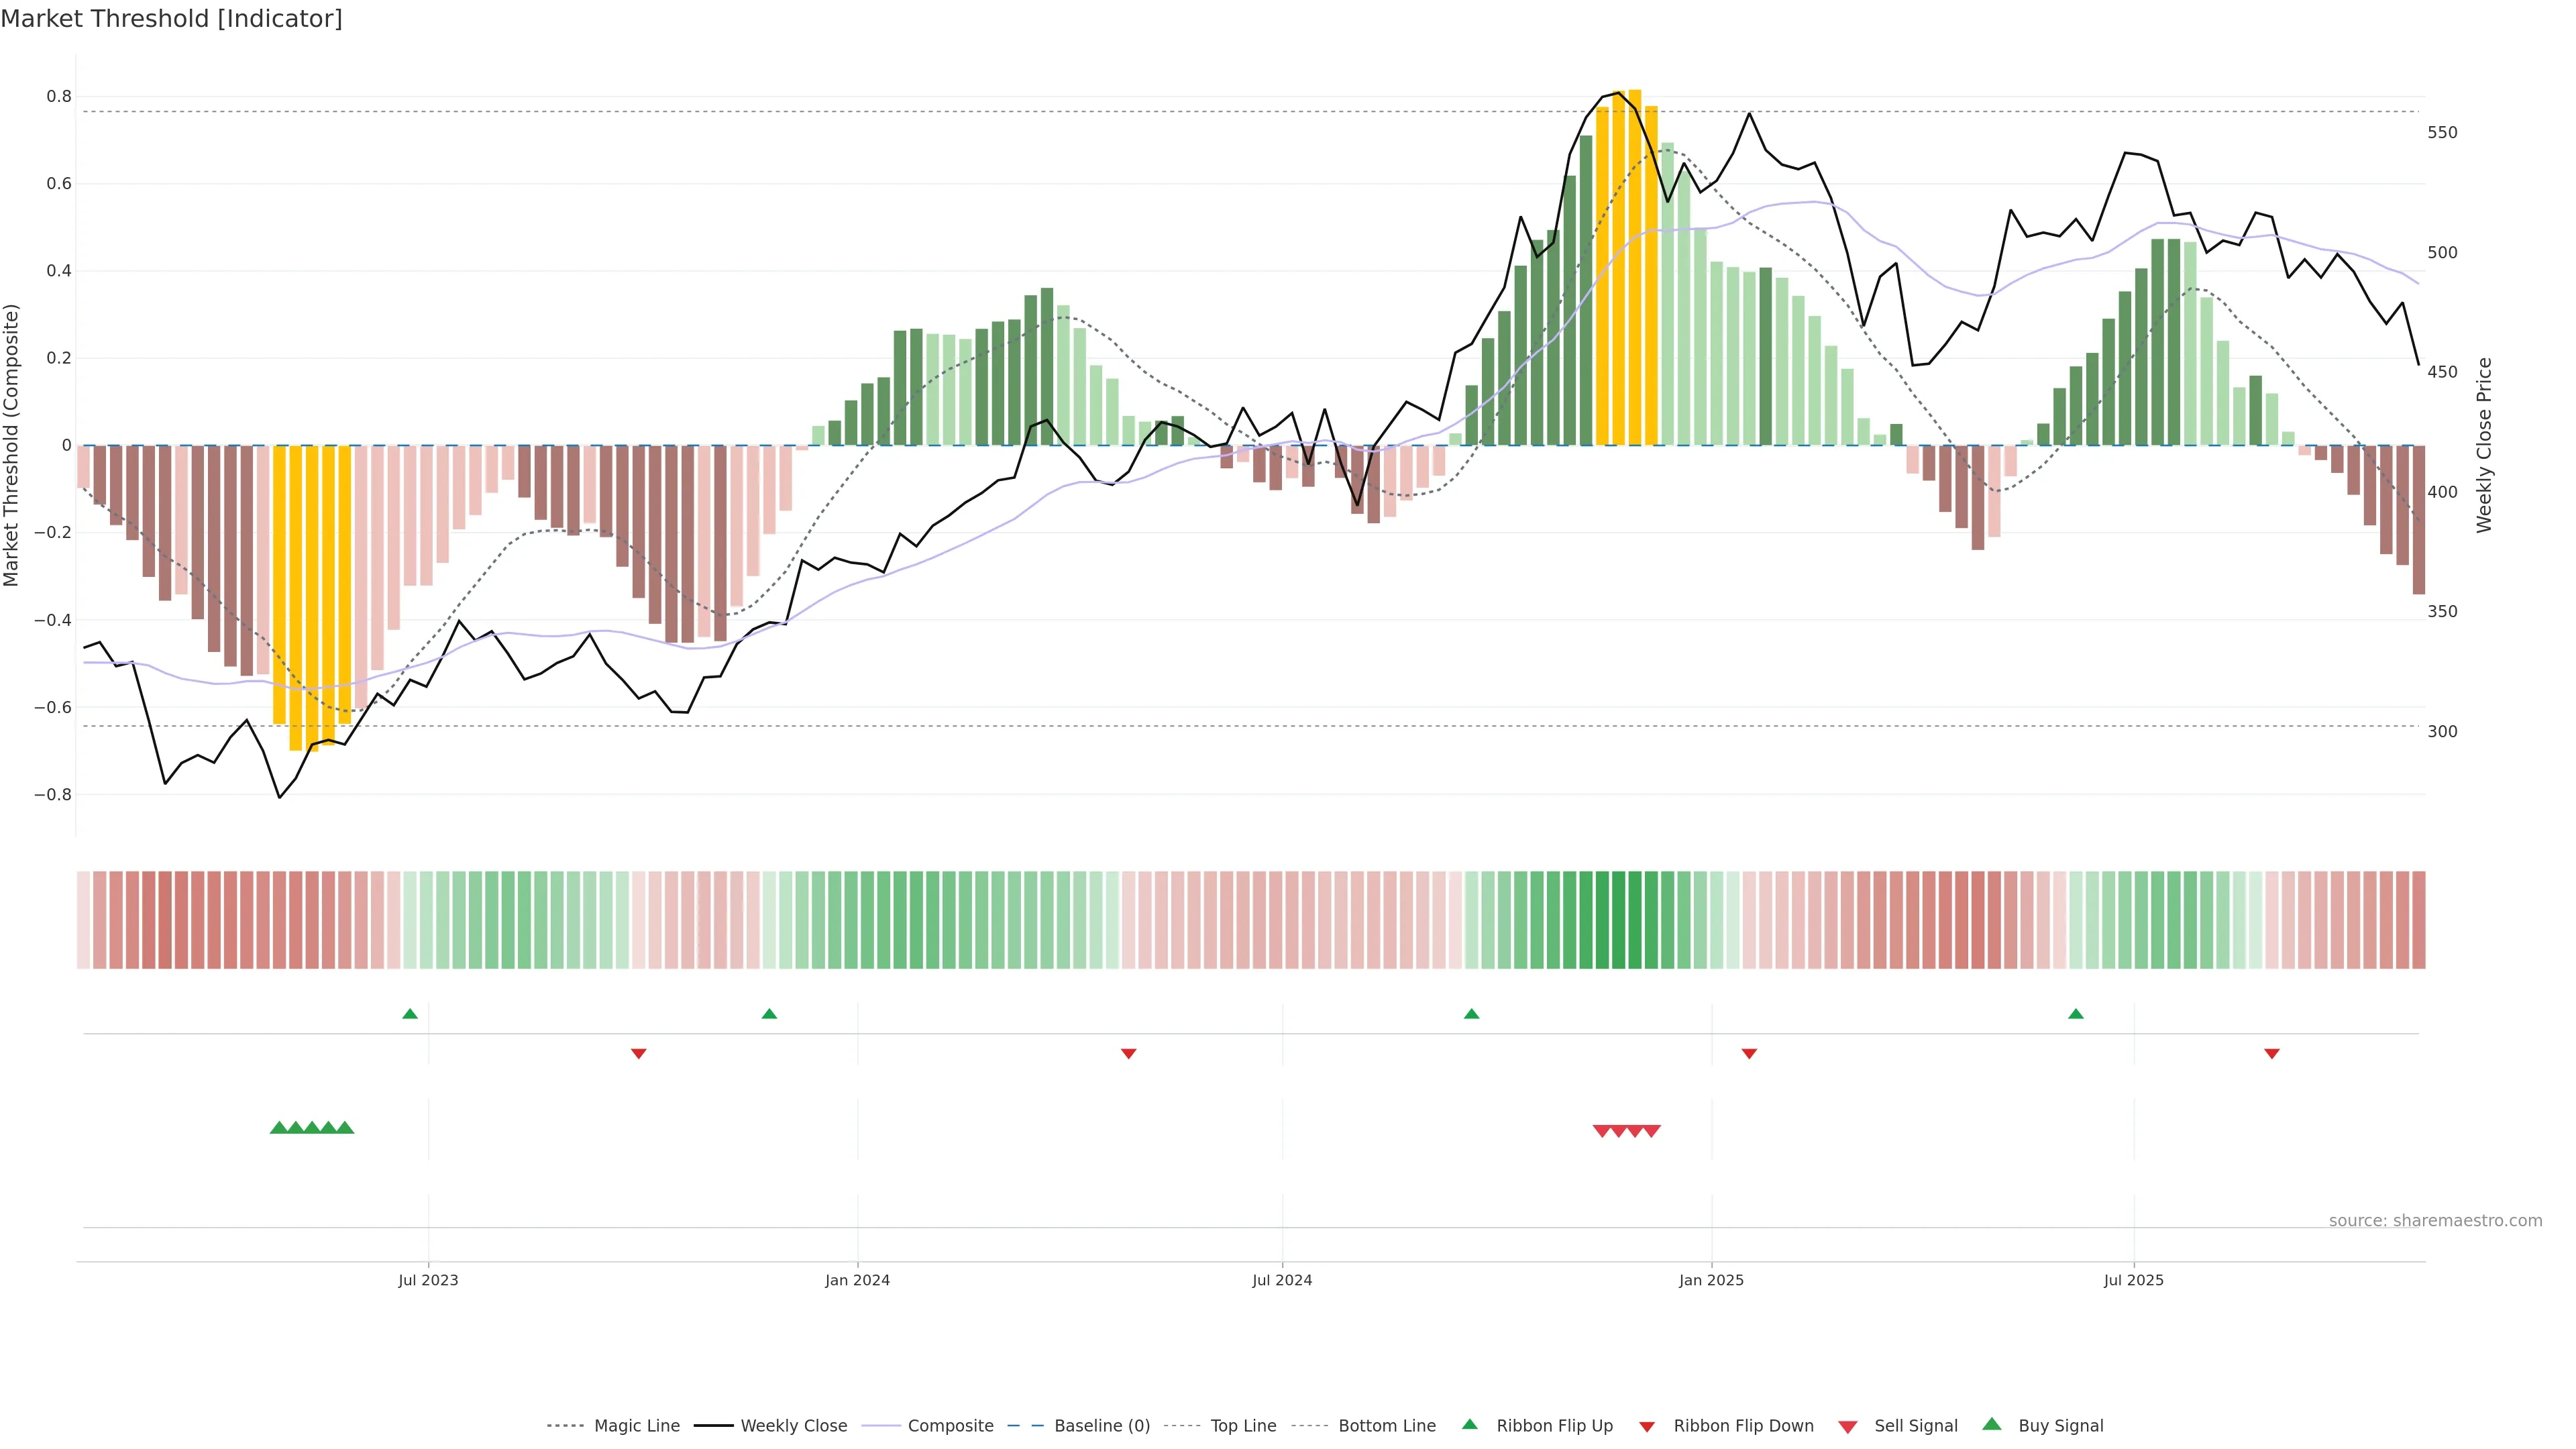The image size is (2576, 1449).
Task: Toggle the Composite legend entry
Action: [950, 1426]
